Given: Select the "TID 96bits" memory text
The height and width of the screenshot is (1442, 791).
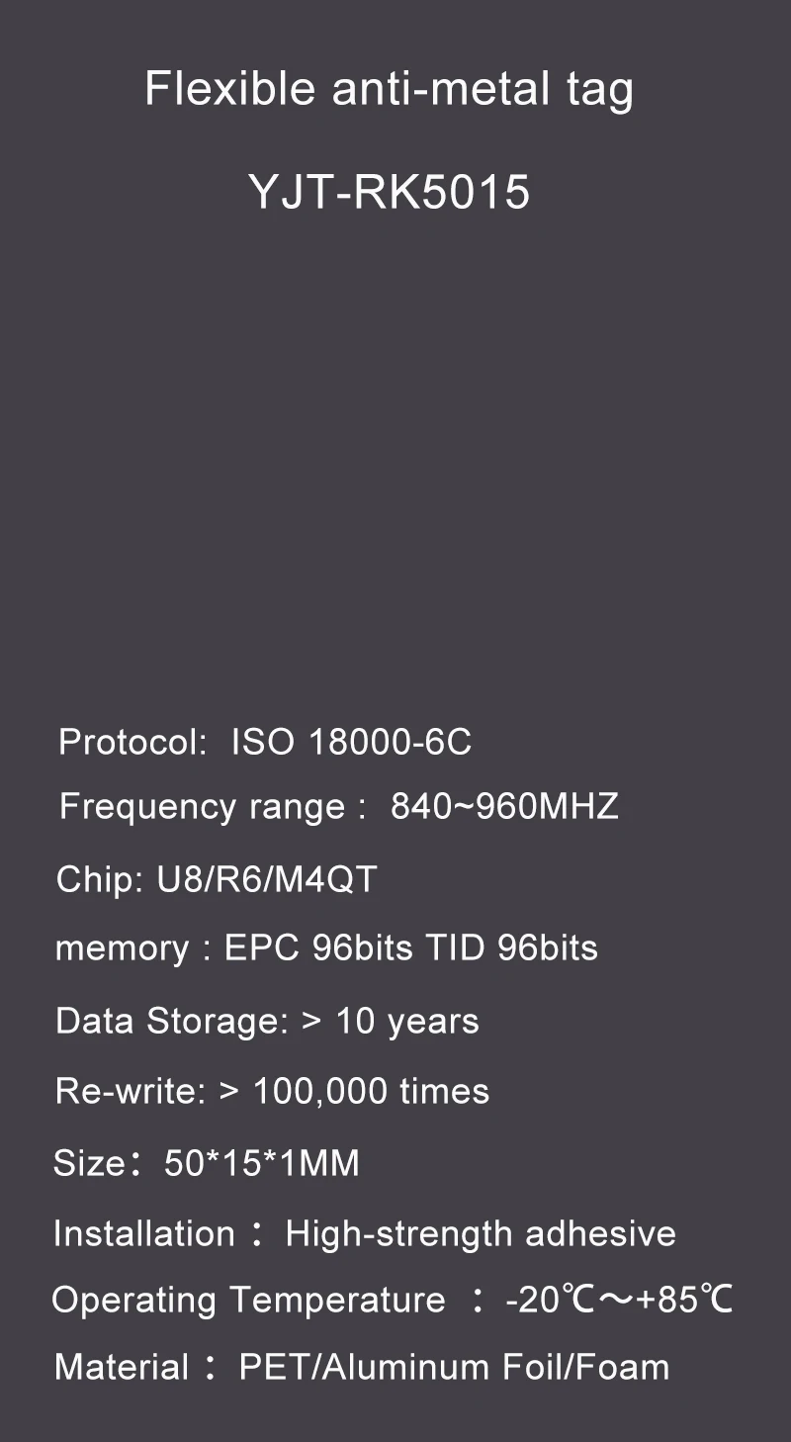Looking at the screenshot, I should (512, 948).
